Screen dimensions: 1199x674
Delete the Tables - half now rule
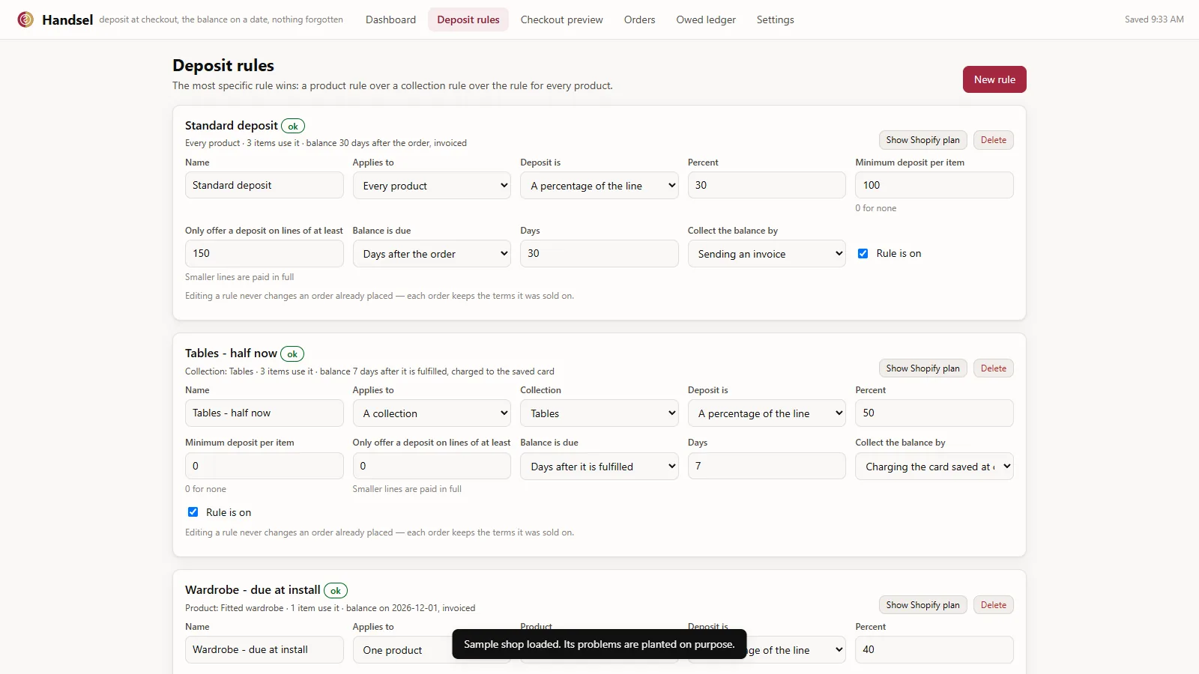click(x=994, y=368)
